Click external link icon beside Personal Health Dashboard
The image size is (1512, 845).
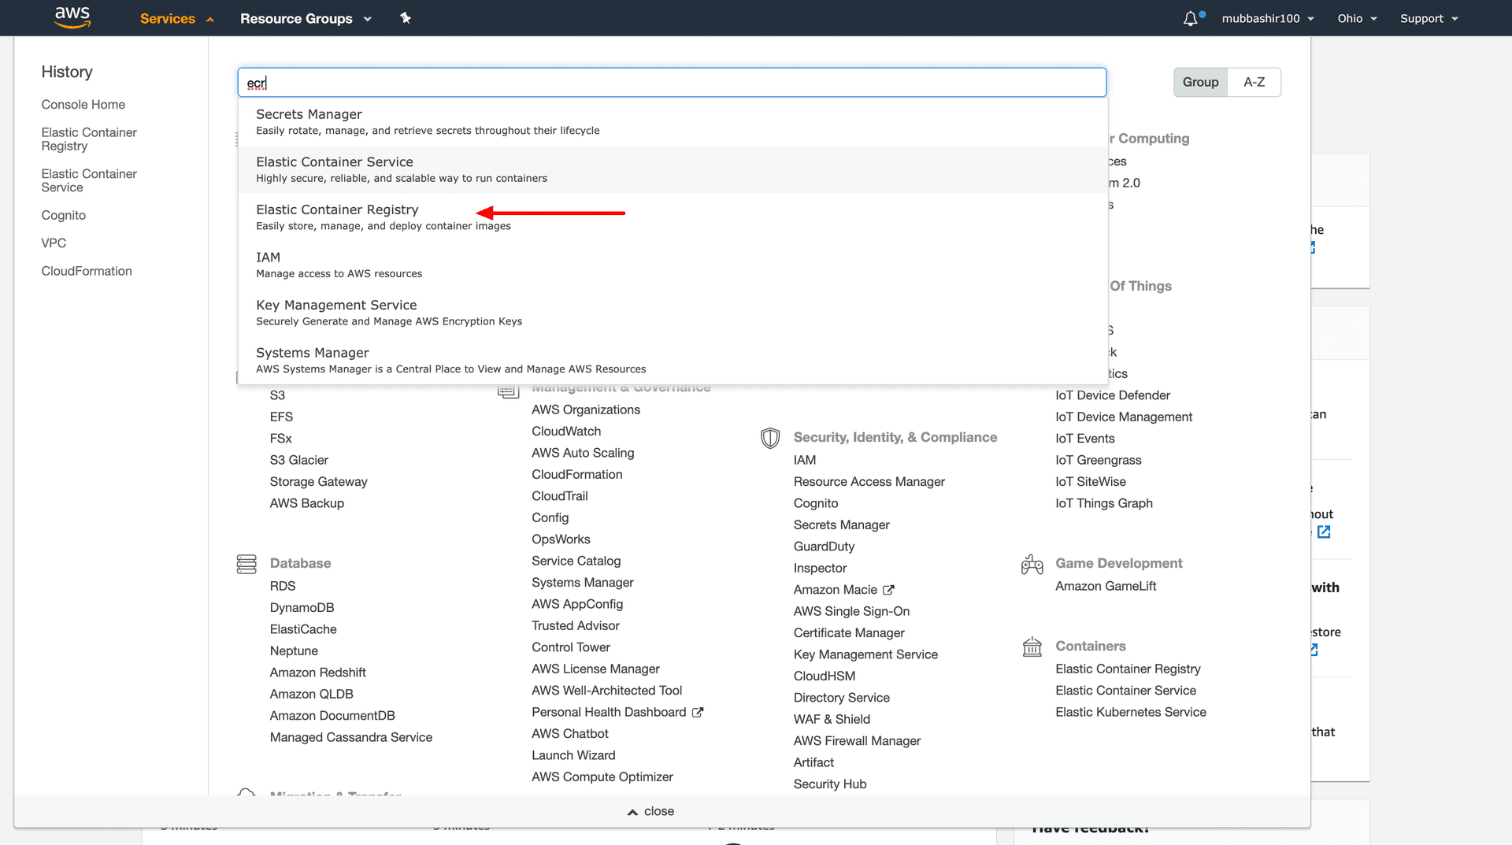[x=698, y=713]
